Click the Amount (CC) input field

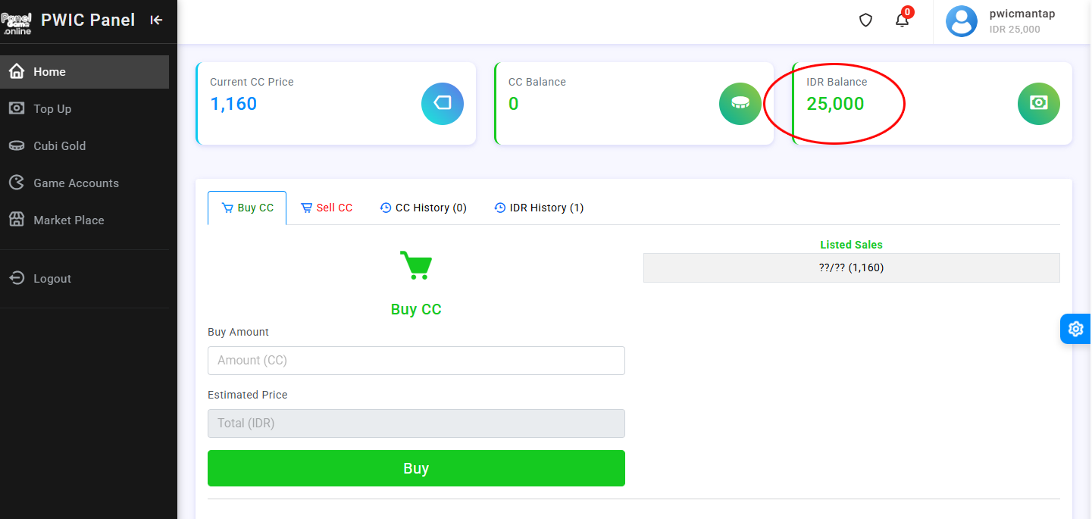[x=416, y=361]
